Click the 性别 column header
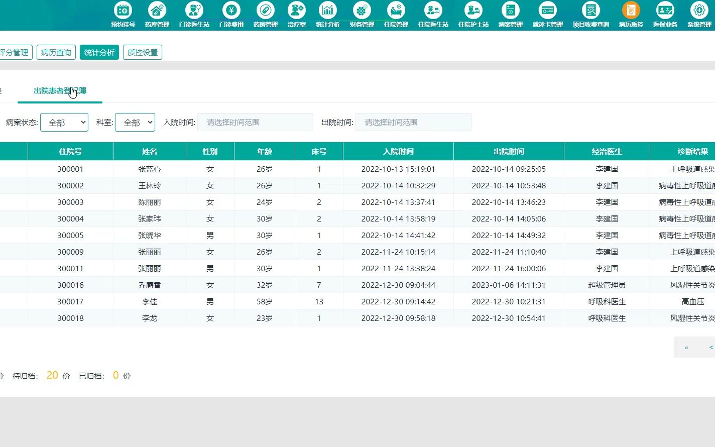715x447 pixels. 210,151
